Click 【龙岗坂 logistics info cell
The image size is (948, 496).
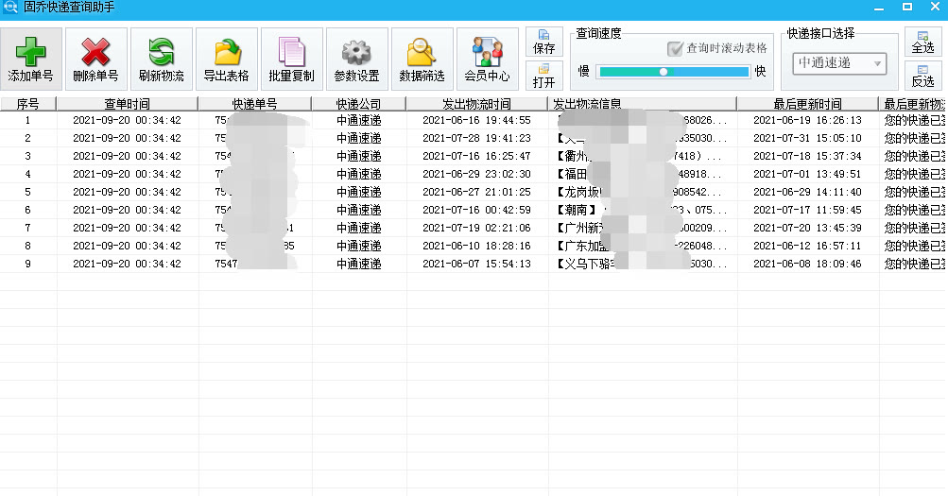pyautogui.click(x=642, y=192)
